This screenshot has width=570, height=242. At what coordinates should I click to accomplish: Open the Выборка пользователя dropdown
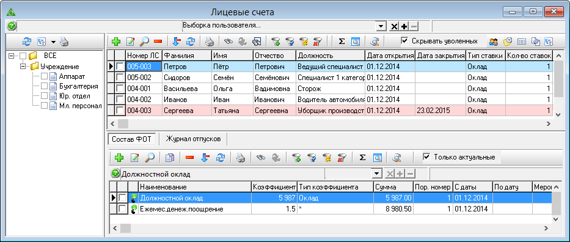pyautogui.click(x=381, y=26)
